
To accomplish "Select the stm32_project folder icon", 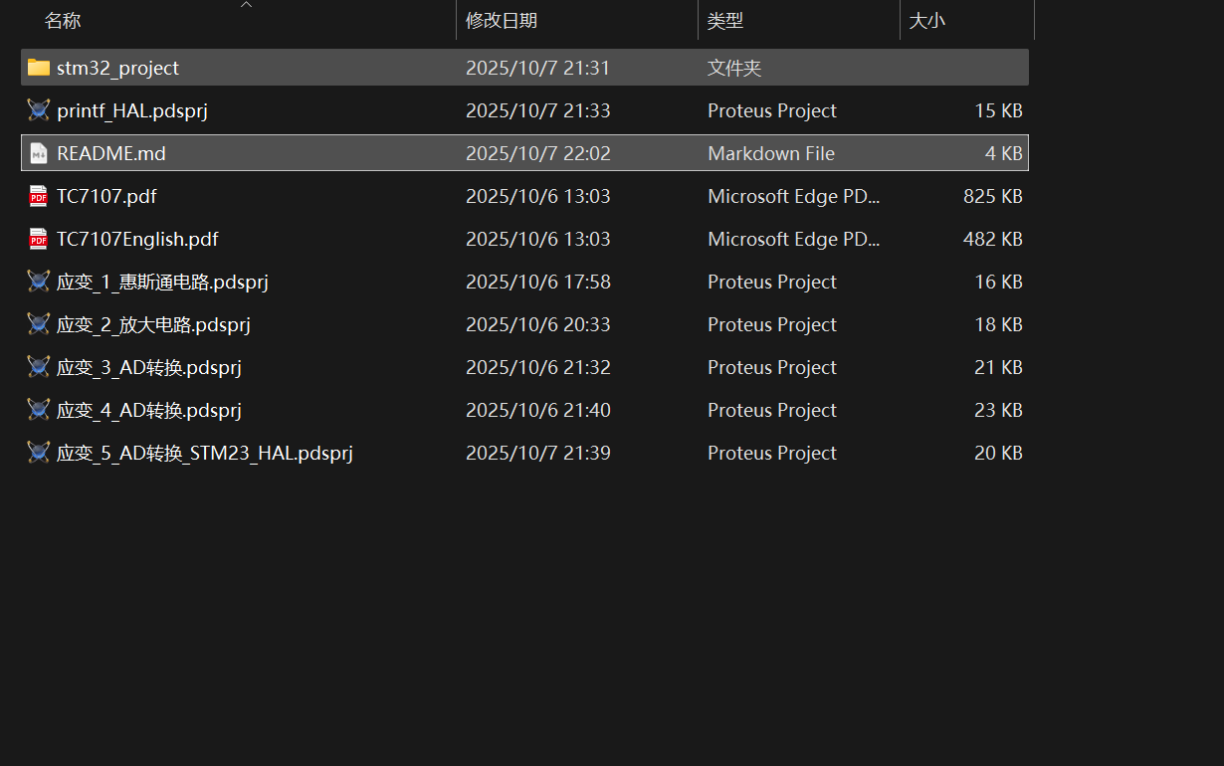I will [x=39, y=68].
